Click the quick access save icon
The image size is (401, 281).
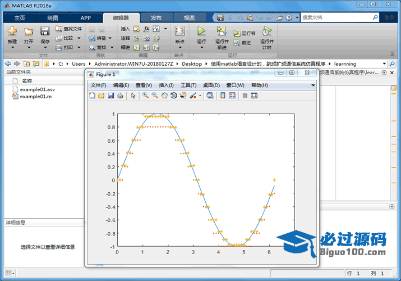[x=220, y=17]
